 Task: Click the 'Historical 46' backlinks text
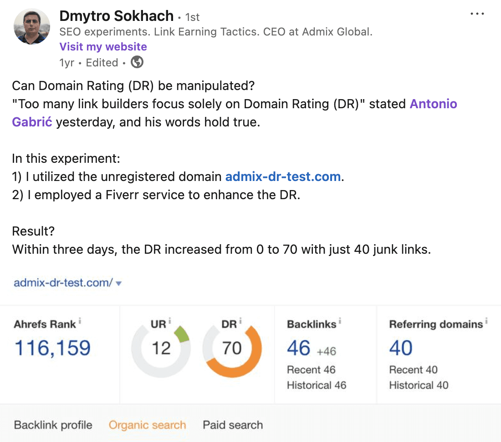pos(317,385)
